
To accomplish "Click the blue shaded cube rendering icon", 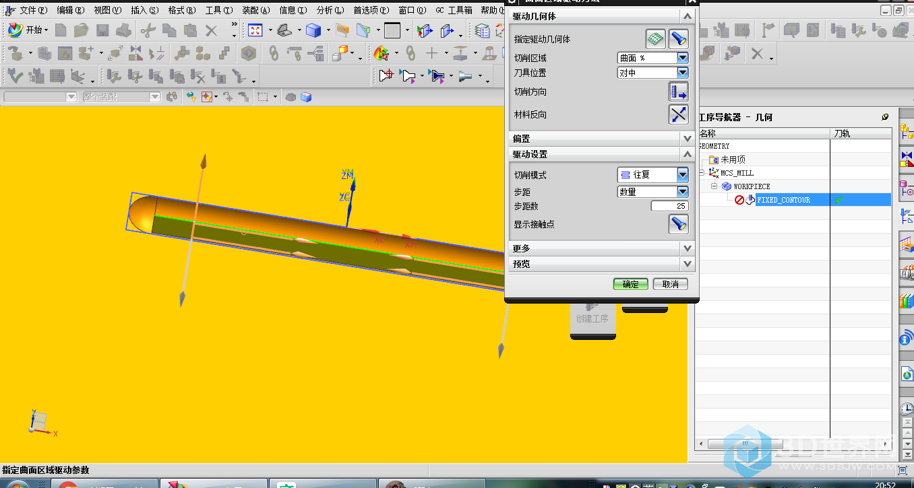I will coord(313,30).
